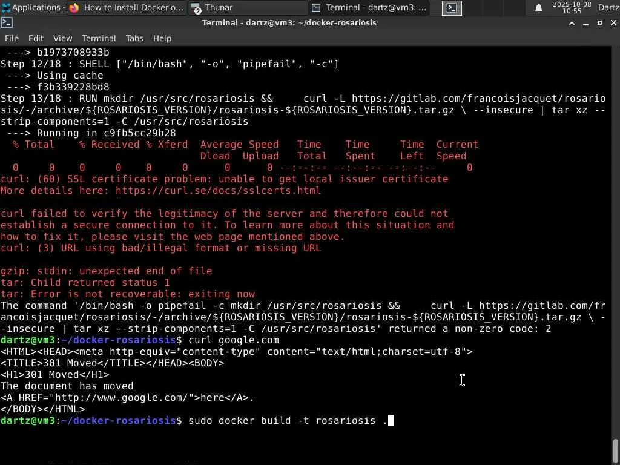Click the 'sudo docker build -t rosariosis .' command
620x465 pixels.
[288, 421]
